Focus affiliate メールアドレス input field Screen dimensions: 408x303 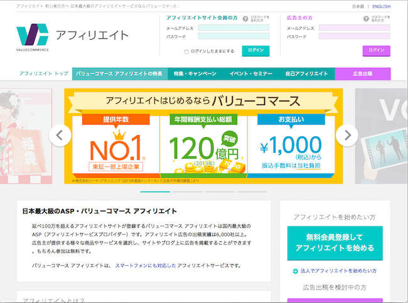click(x=234, y=28)
